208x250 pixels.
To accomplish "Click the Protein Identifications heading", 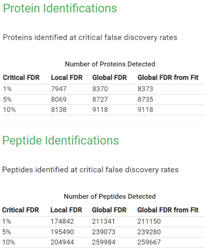I will click(60, 8).
